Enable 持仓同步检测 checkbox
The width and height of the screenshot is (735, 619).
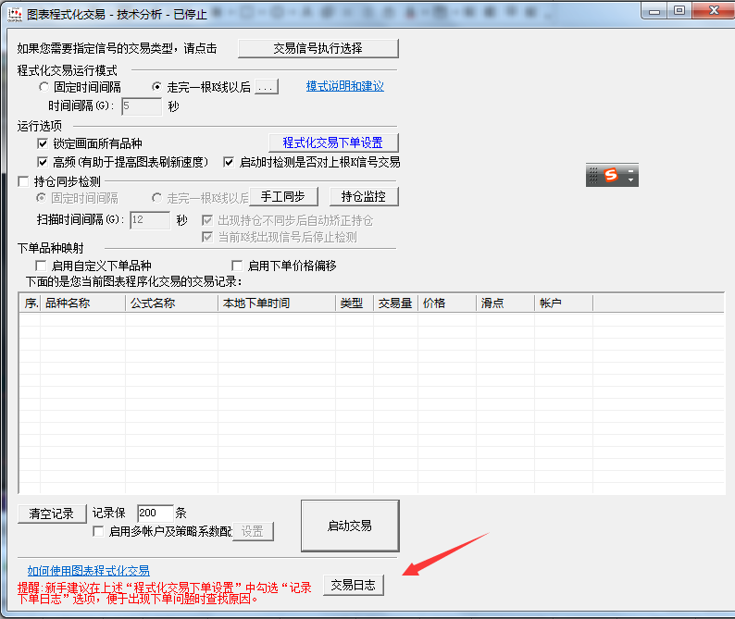pyautogui.click(x=23, y=181)
